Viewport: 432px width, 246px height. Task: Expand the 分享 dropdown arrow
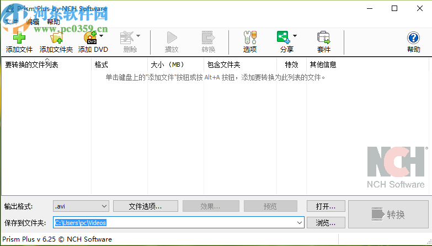[x=295, y=36]
